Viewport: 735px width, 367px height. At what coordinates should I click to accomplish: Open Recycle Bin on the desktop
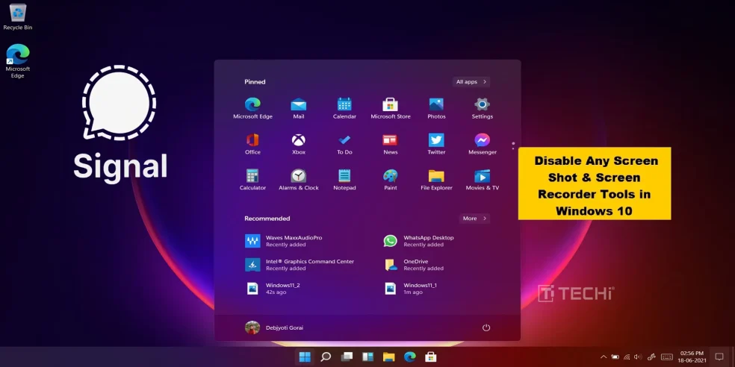[x=17, y=13]
